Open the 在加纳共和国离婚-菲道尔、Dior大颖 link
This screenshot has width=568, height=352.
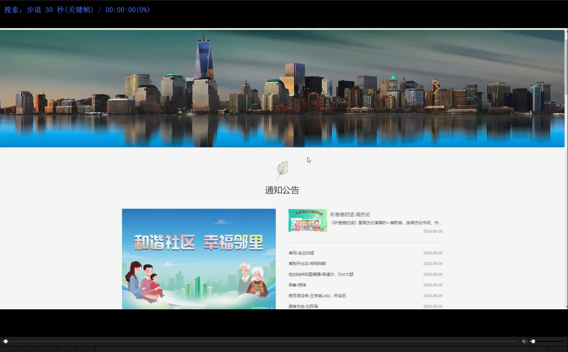pos(321,274)
